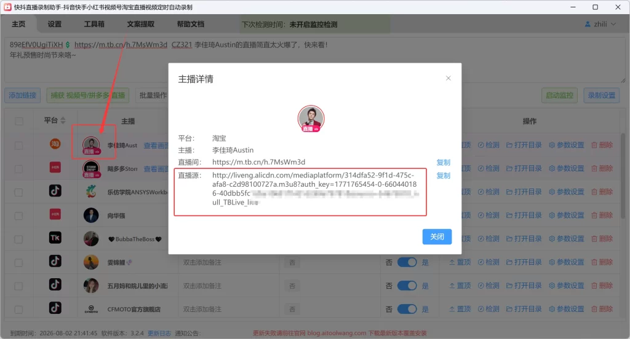Image resolution: width=630 pixels, height=339 pixels.
Task: Click the BubbaTheBoss streamer avatar
Action: tap(91, 239)
